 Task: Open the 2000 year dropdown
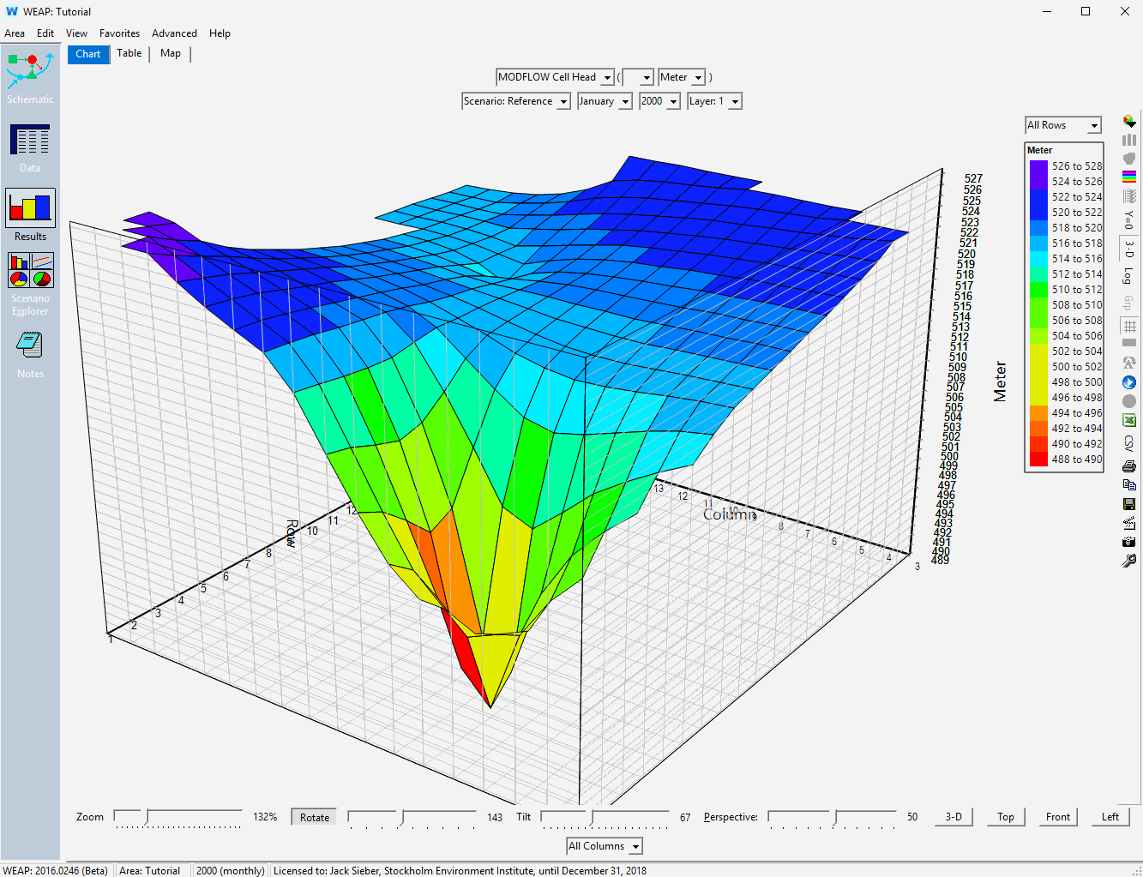[660, 101]
